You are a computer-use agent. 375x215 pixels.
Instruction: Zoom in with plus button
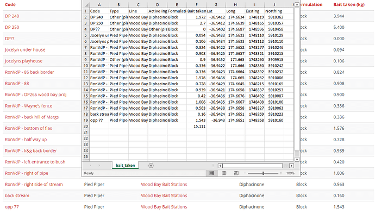pyautogui.click(x=281, y=173)
